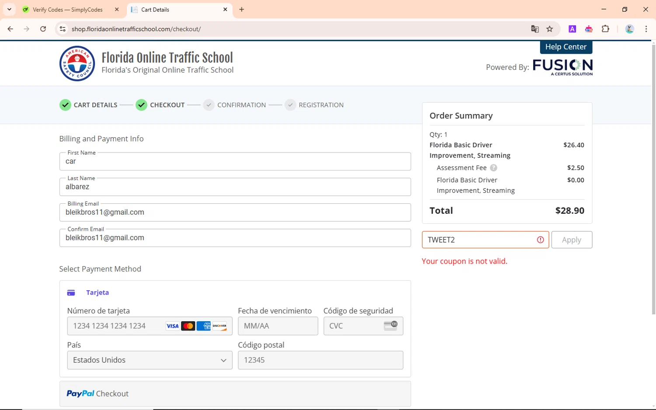The image size is (656, 410).
Task: Close the Cart Details tab
Action: (225, 9)
